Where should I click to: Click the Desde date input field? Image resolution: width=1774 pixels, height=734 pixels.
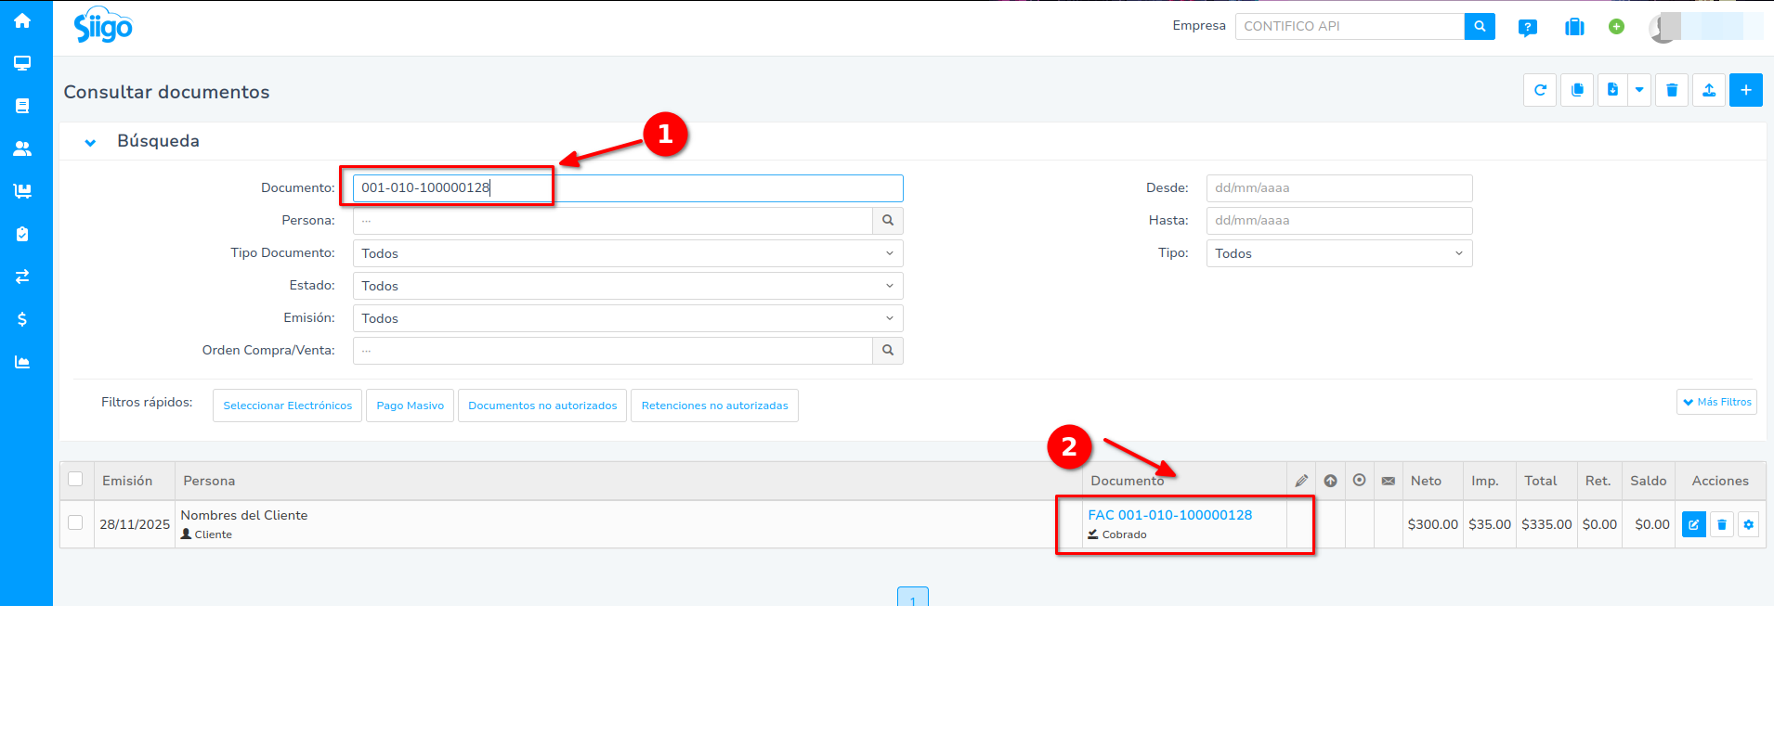point(1338,188)
